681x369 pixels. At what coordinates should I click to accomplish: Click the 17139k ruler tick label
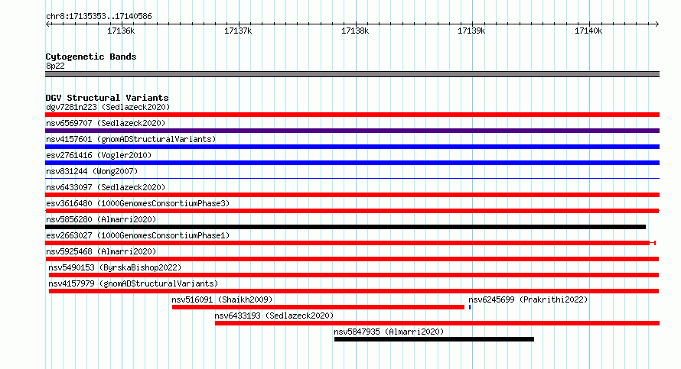pos(471,31)
